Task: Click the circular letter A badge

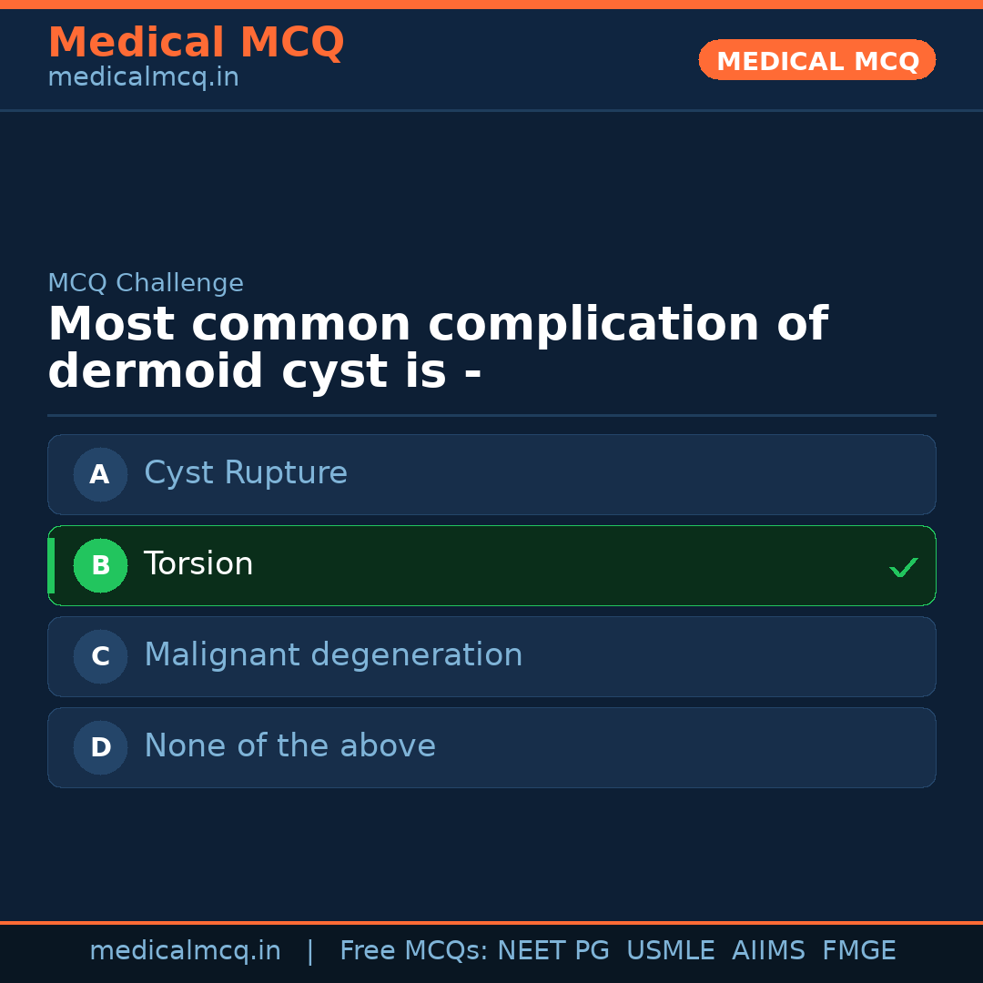Action: click(100, 474)
